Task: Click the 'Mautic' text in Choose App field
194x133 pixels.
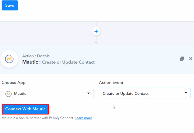Action: (20, 94)
